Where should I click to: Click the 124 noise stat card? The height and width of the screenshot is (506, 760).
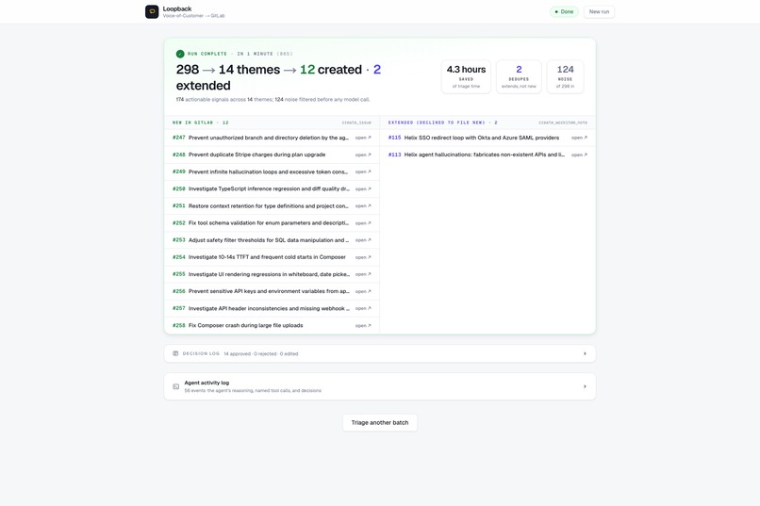pyautogui.click(x=565, y=76)
